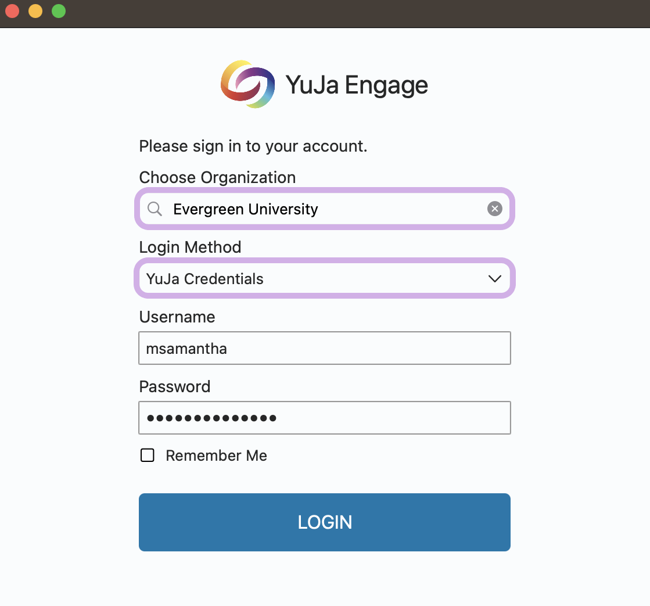Click the Remember Me text label
The height and width of the screenshot is (606, 650).
click(216, 456)
